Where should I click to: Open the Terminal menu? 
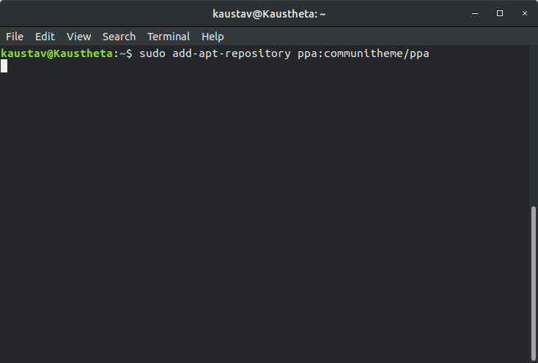(x=169, y=37)
